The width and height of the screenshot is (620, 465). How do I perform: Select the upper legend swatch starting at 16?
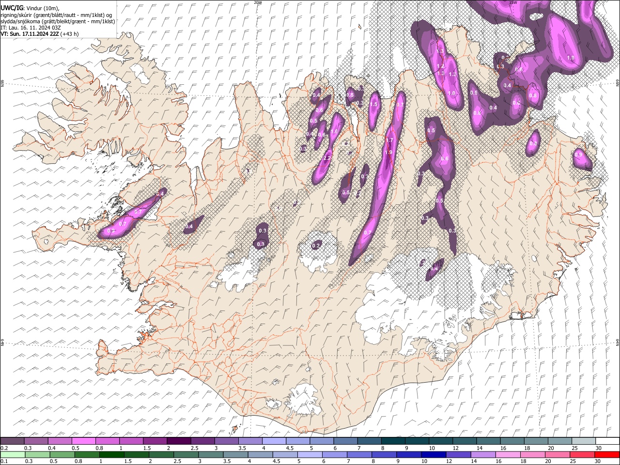512,441
